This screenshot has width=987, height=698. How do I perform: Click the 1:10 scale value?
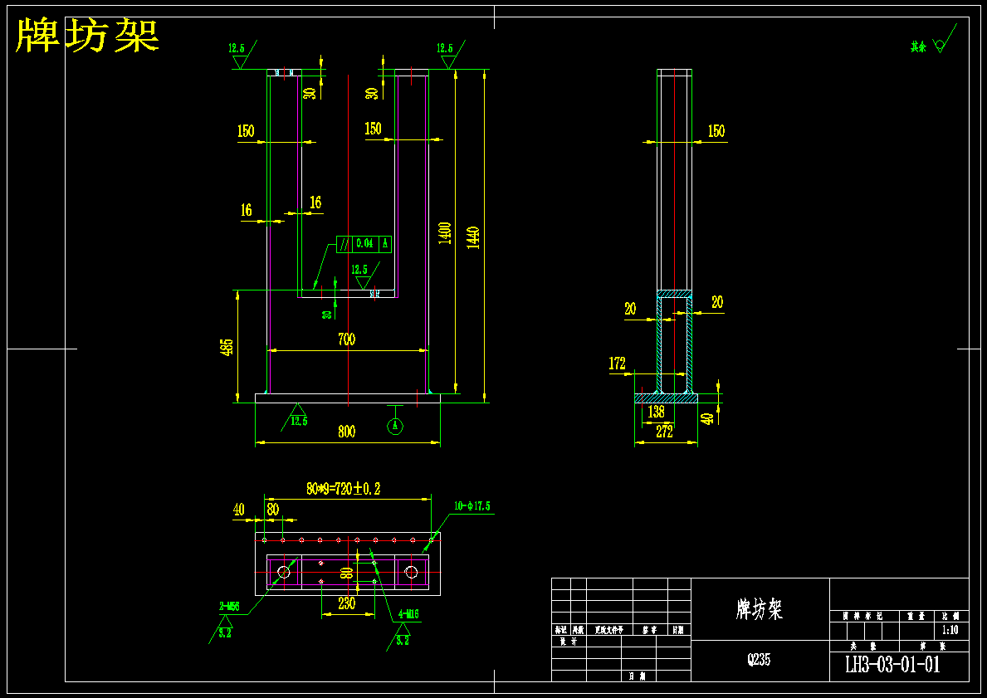tap(950, 630)
